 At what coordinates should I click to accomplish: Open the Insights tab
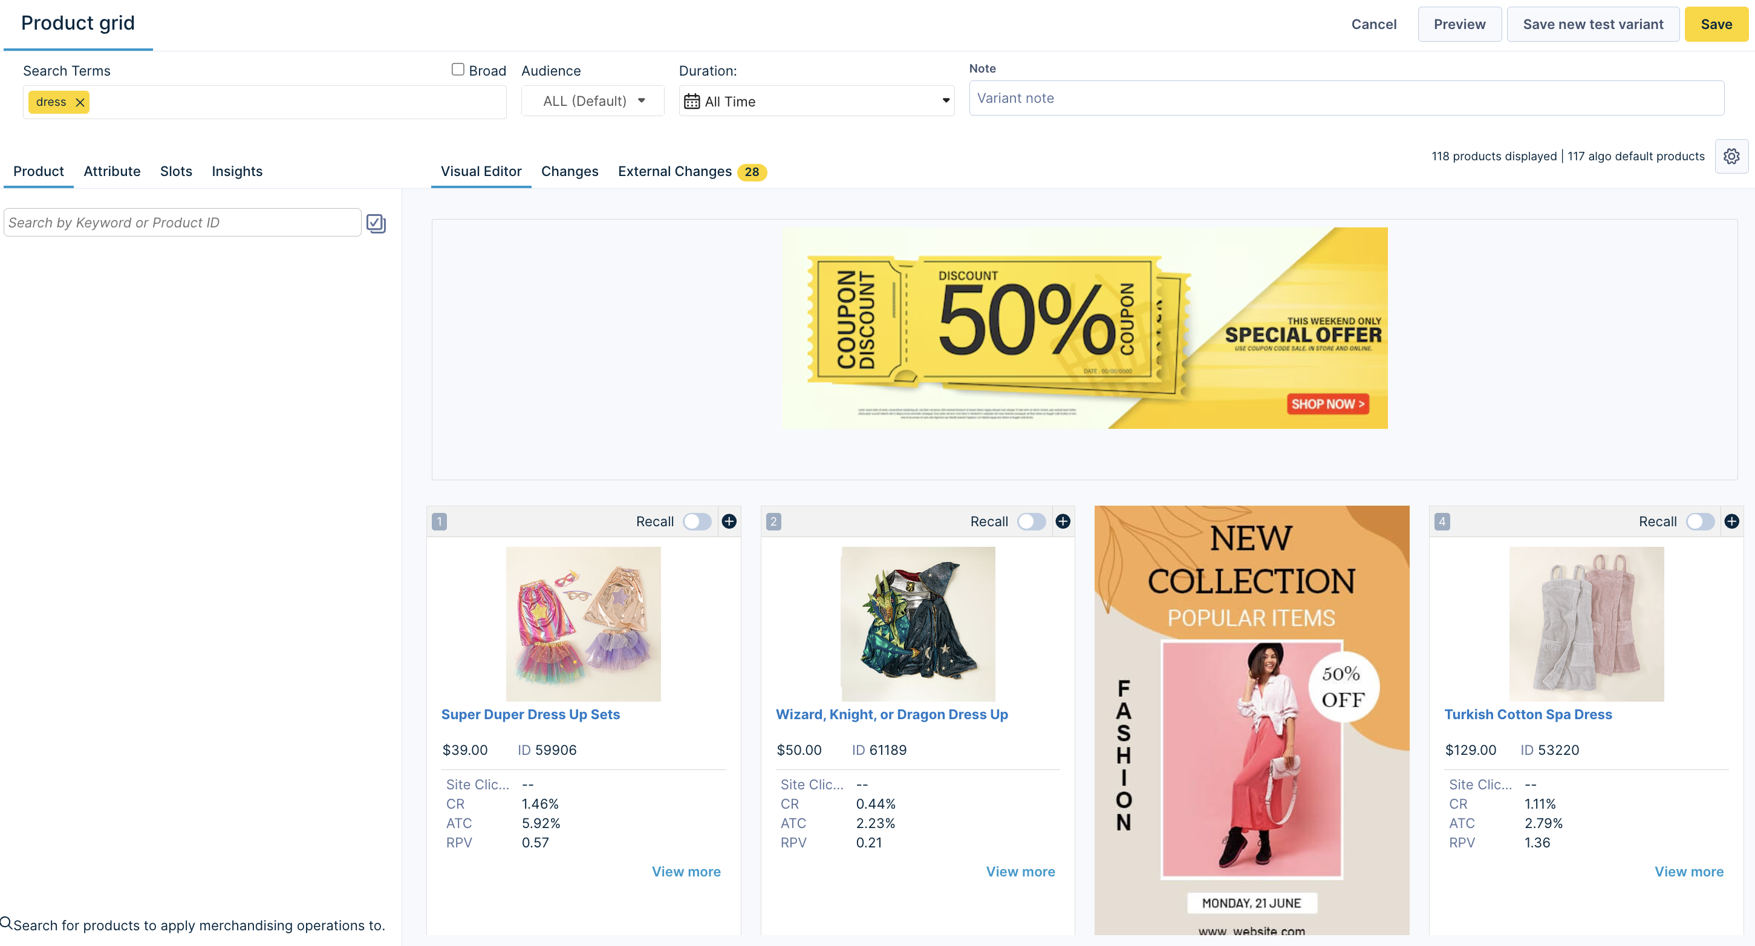pos(237,172)
